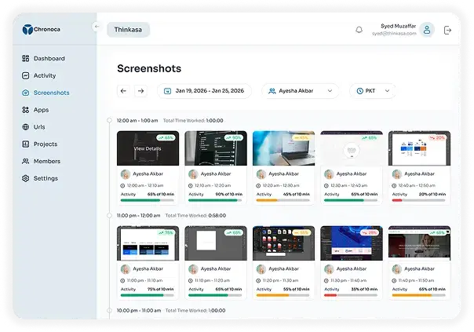The width and height of the screenshot is (474, 332).
Task: Open Urls menu item
Action: tap(34, 127)
